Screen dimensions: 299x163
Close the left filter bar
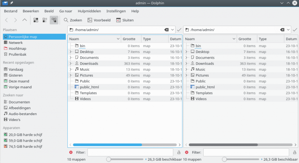click(x=70, y=152)
